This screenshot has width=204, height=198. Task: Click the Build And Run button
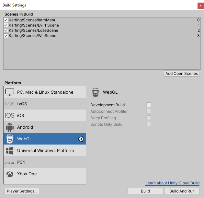(x=182, y=191)
